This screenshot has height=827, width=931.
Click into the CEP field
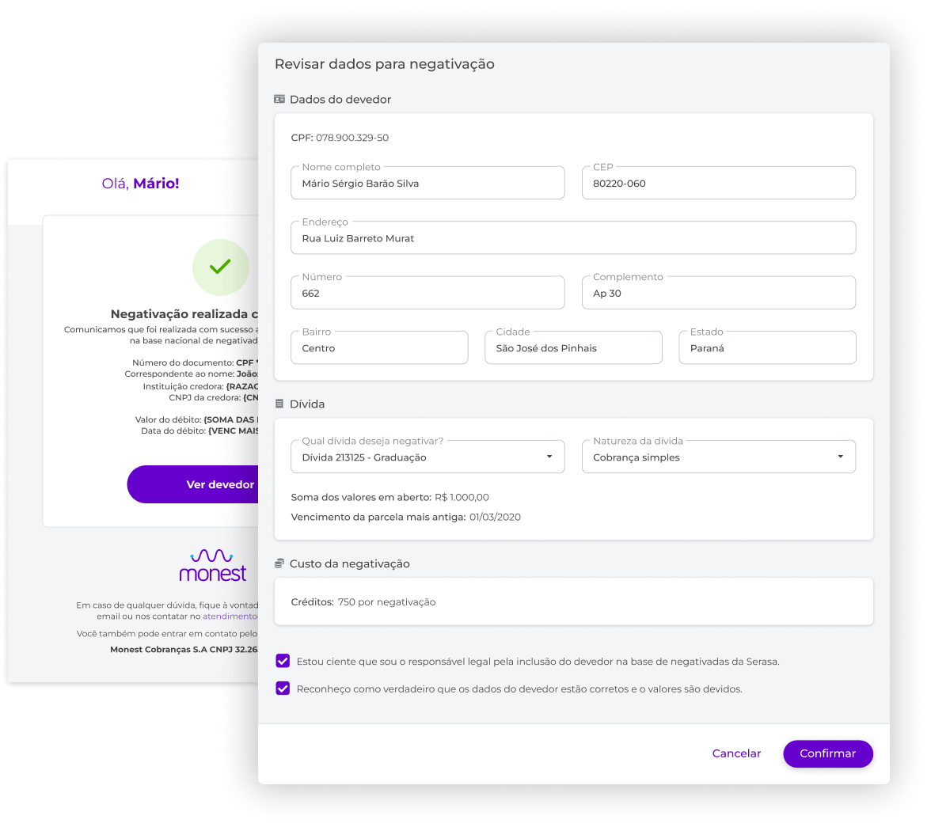tap(718, 184)
